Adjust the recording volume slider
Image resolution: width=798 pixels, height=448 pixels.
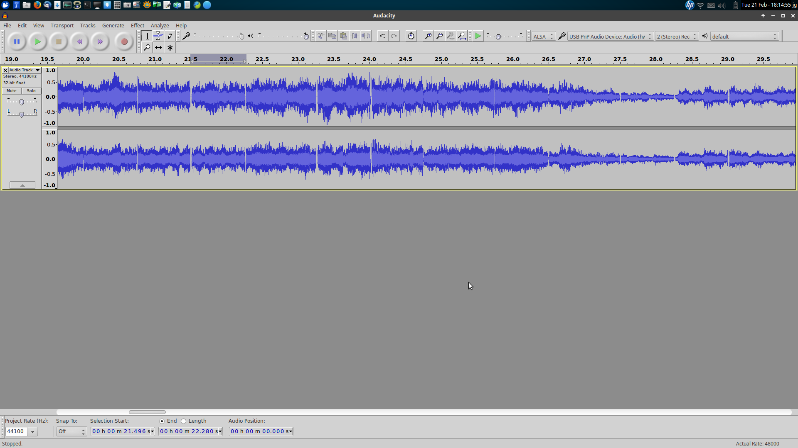point(219,37)
